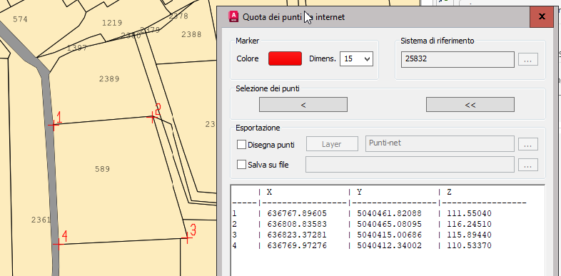
Task: Open layer browse ellipsis next to Punti-net
Action: [x=528, y=145]
